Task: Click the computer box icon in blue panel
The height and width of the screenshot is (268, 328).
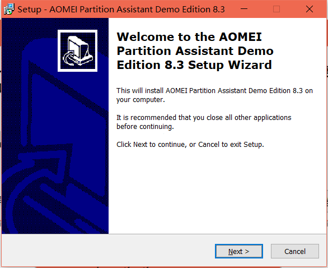Action: (77, 50)
